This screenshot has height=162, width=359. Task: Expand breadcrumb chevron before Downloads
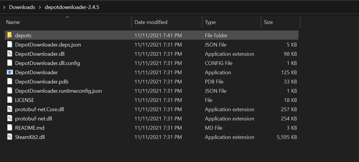(x=4, y=7)
